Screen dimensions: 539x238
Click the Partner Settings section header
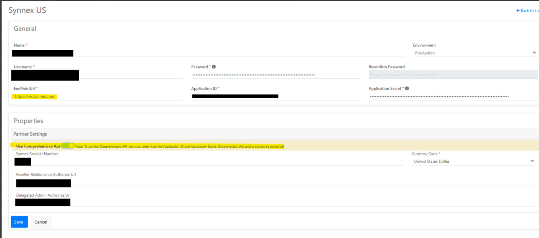coord(275,134)
